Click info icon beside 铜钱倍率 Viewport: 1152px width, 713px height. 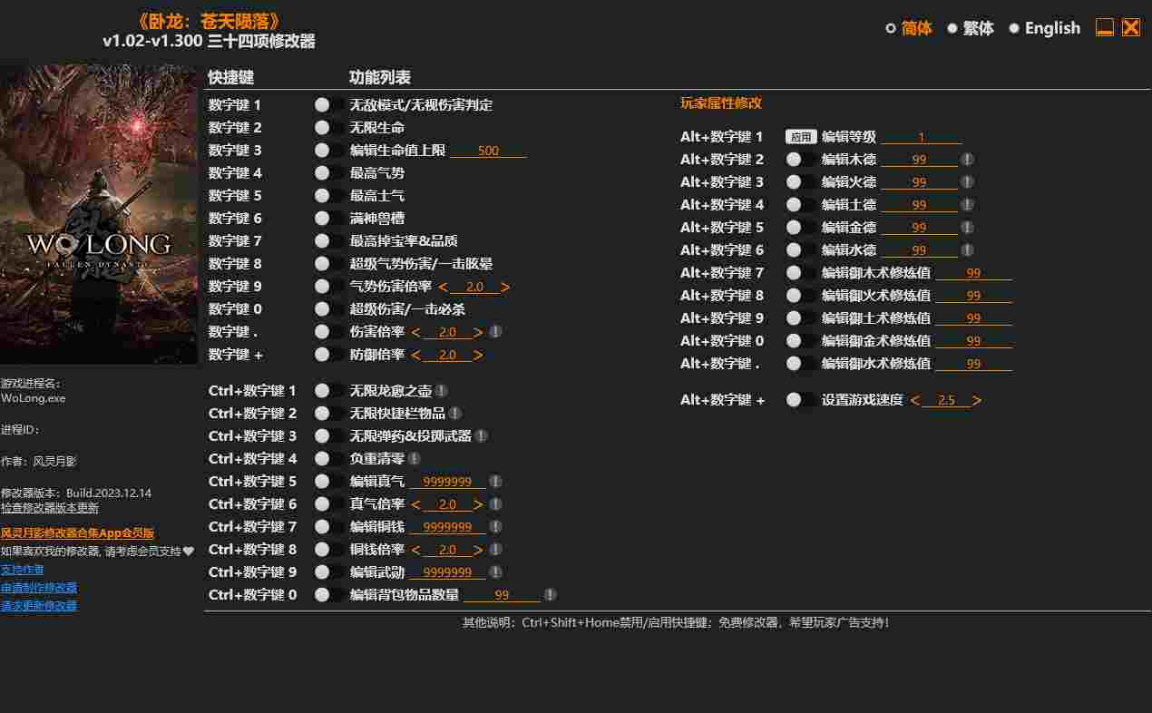click(x=496, y=550)
